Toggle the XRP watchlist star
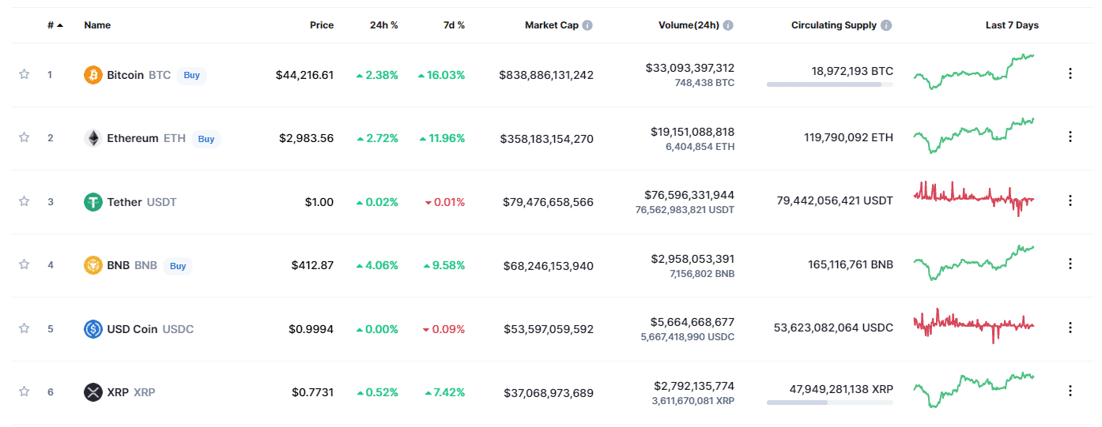 click(x=25, y=391)
